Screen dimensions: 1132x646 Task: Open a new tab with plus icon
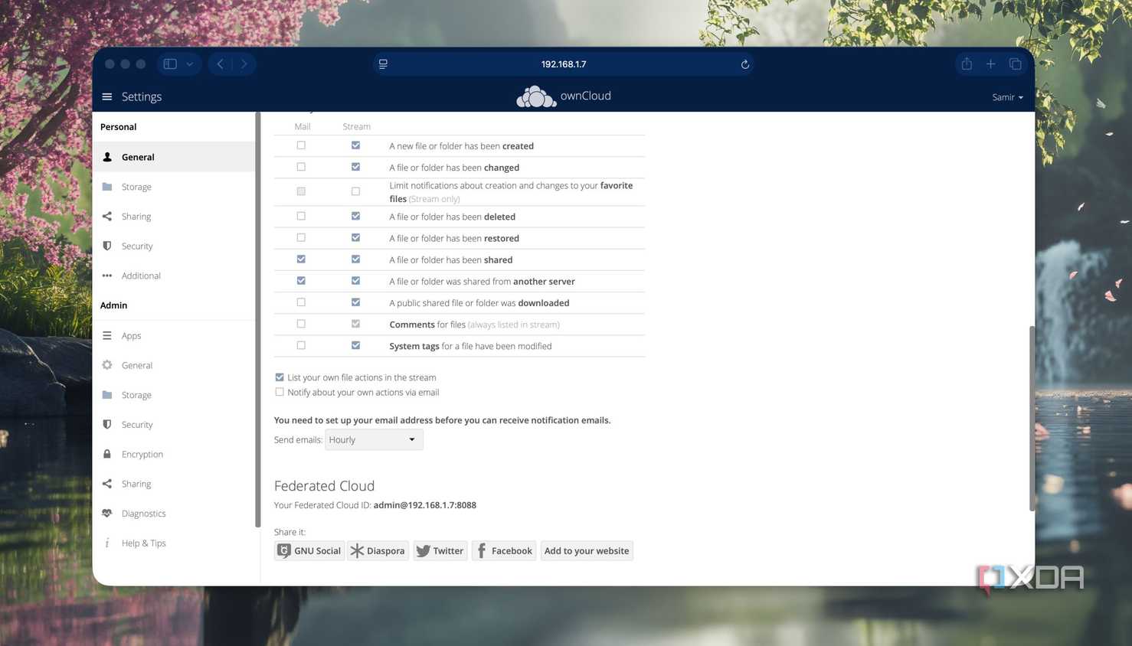[x=990, y=64]
